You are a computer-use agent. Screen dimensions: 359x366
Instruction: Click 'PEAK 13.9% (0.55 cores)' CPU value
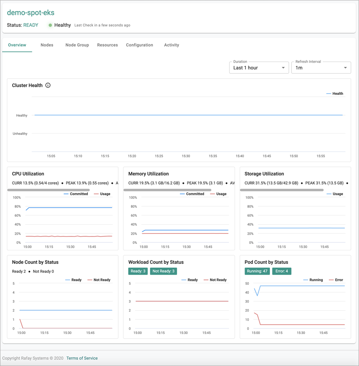(x=87, y=183)
